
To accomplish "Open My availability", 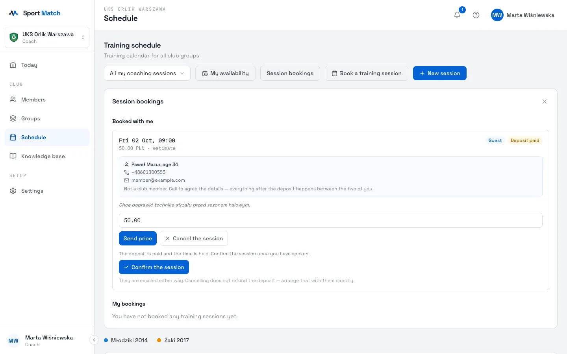I will click(x=225, y=73).
